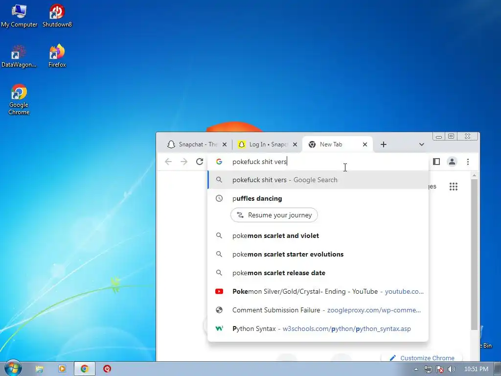The height and width of the screenshot is (376, 501).
Task: Click the Google G icon in address bar
Action: coord(219,162)
